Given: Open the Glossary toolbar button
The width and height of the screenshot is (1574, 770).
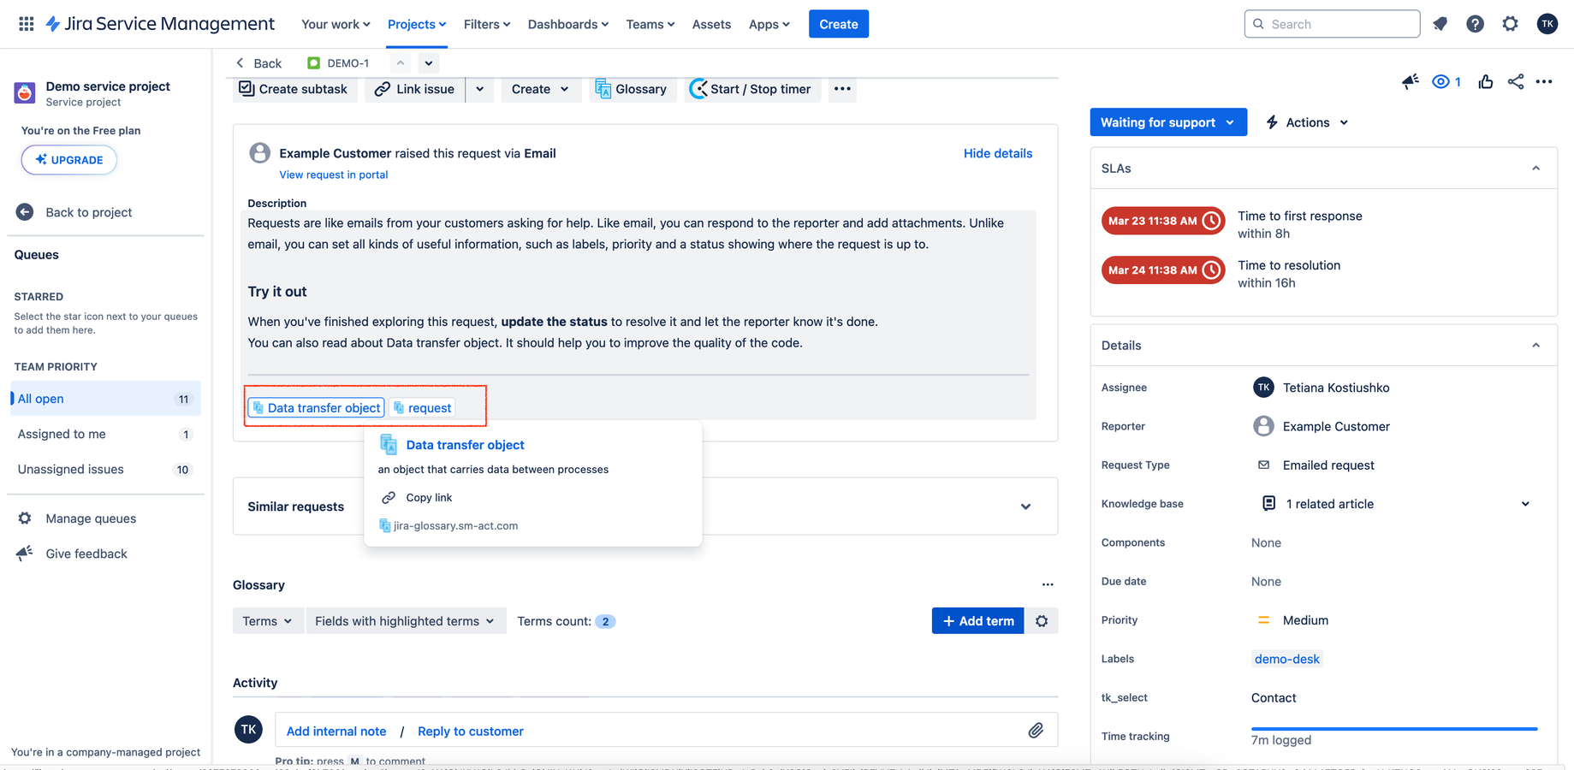Looking at the screenshot, I should pos(633,89).
